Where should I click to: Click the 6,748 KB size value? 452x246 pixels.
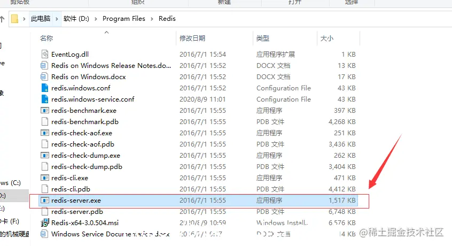click(x=342, y=212)
